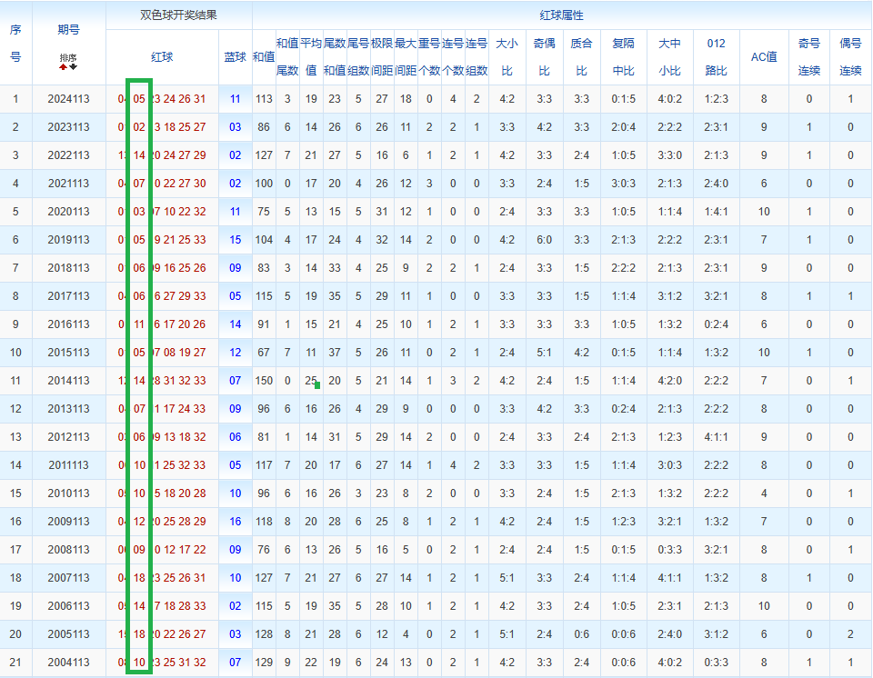
Task: Click blue ball 12 in row 2015113
Action: click(x=235, y=353)
